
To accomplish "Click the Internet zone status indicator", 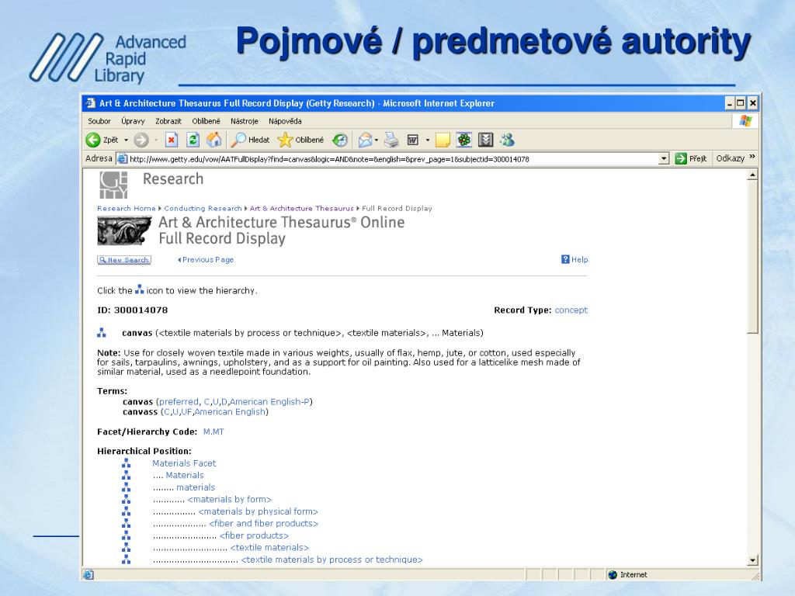I will tap(628, 575).
